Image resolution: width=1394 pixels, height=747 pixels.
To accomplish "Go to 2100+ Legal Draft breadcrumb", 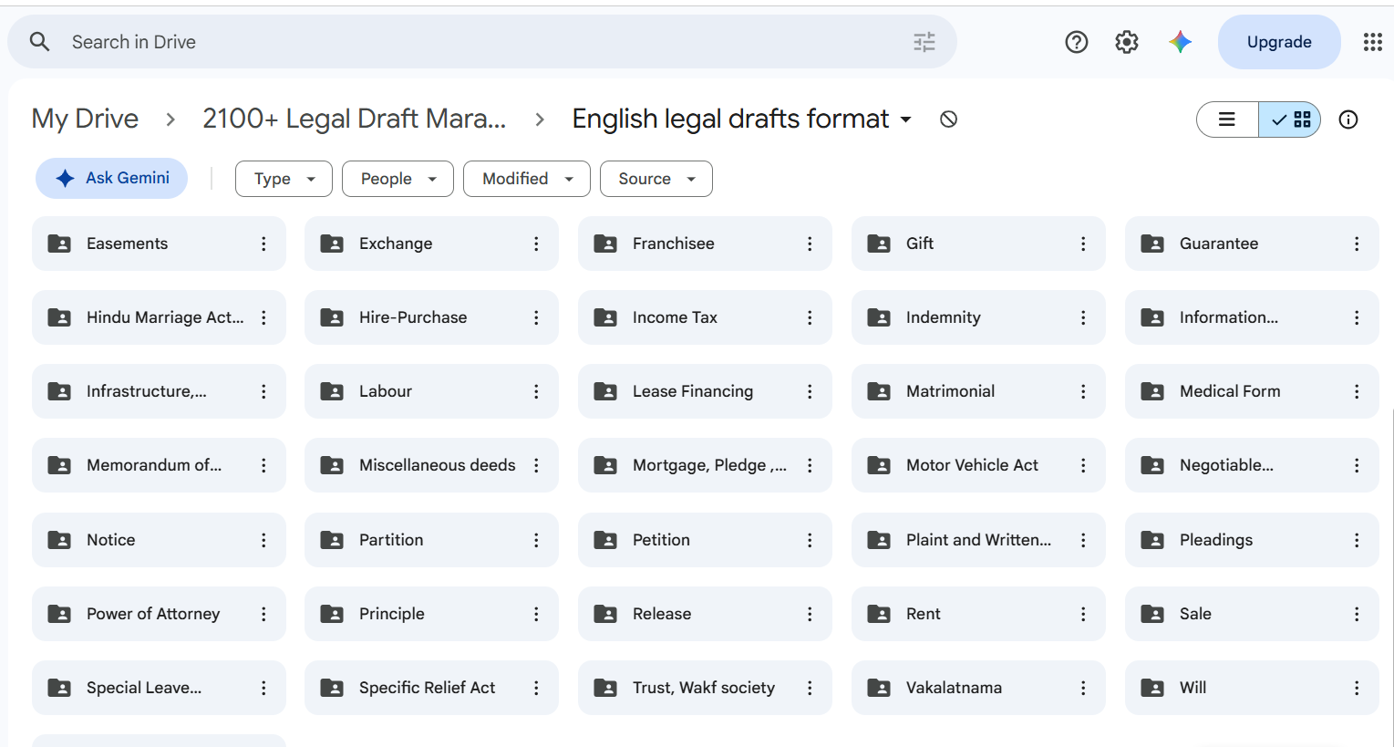I will [x=354, y=119].
